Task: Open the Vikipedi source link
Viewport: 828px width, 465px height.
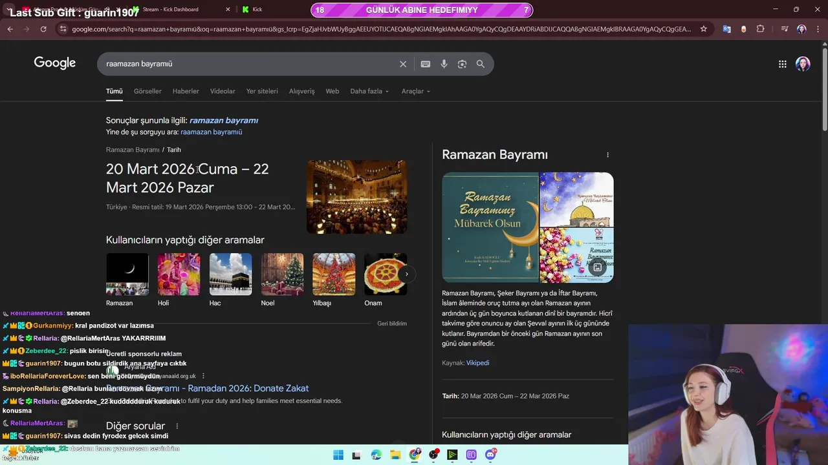Action: point(477,363)
